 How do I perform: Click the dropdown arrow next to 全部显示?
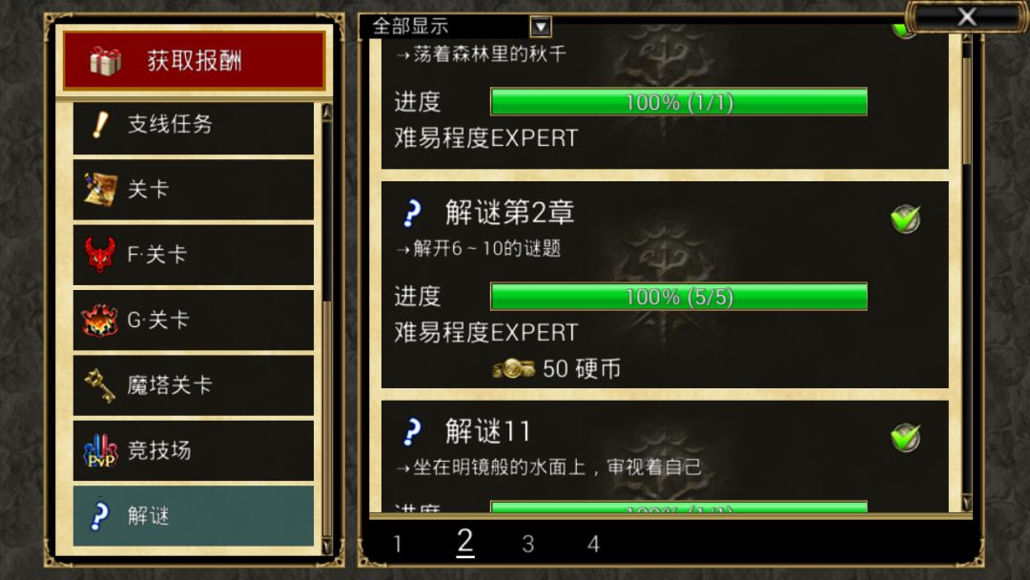pos(541,27)
